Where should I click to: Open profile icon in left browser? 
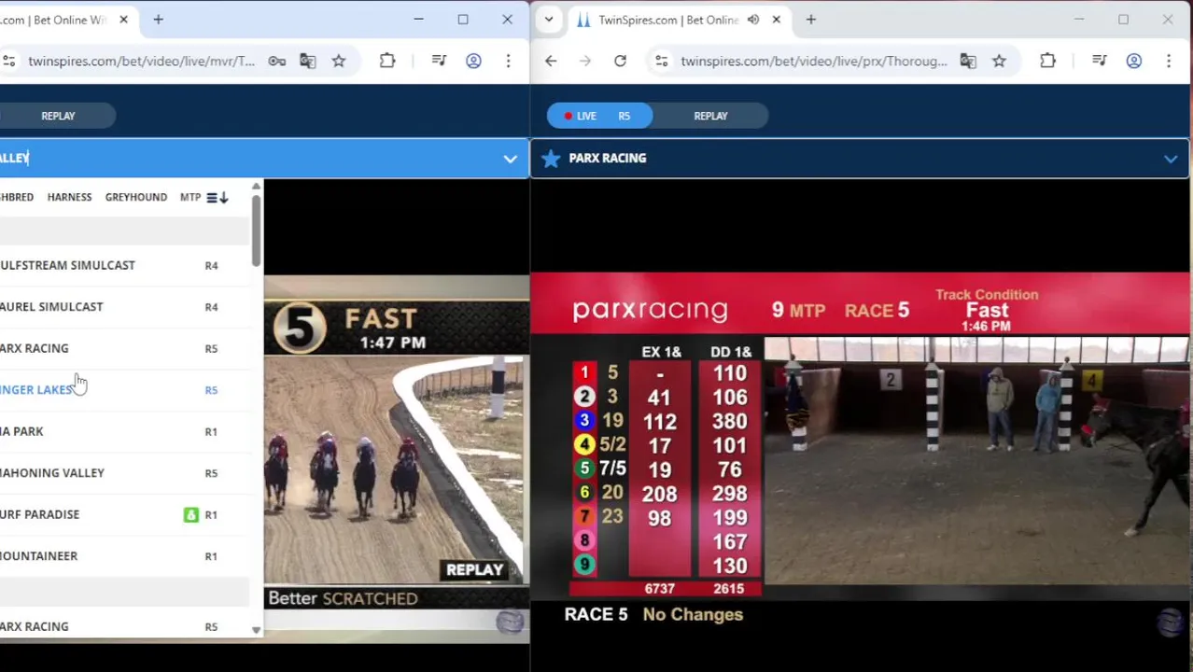[x=473, y=61]
